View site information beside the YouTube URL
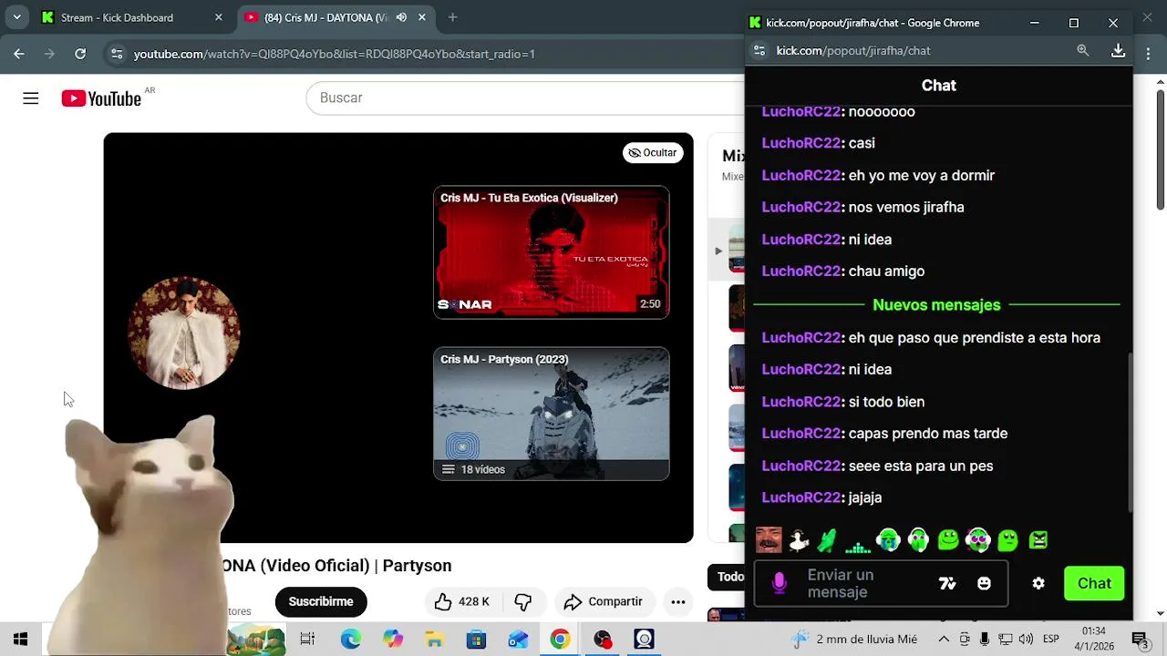 [116, 54]
